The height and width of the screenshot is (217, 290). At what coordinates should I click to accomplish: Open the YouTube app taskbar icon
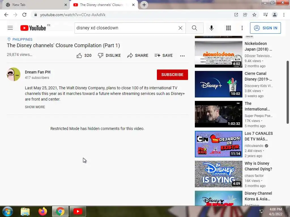[x=78, y=211]
